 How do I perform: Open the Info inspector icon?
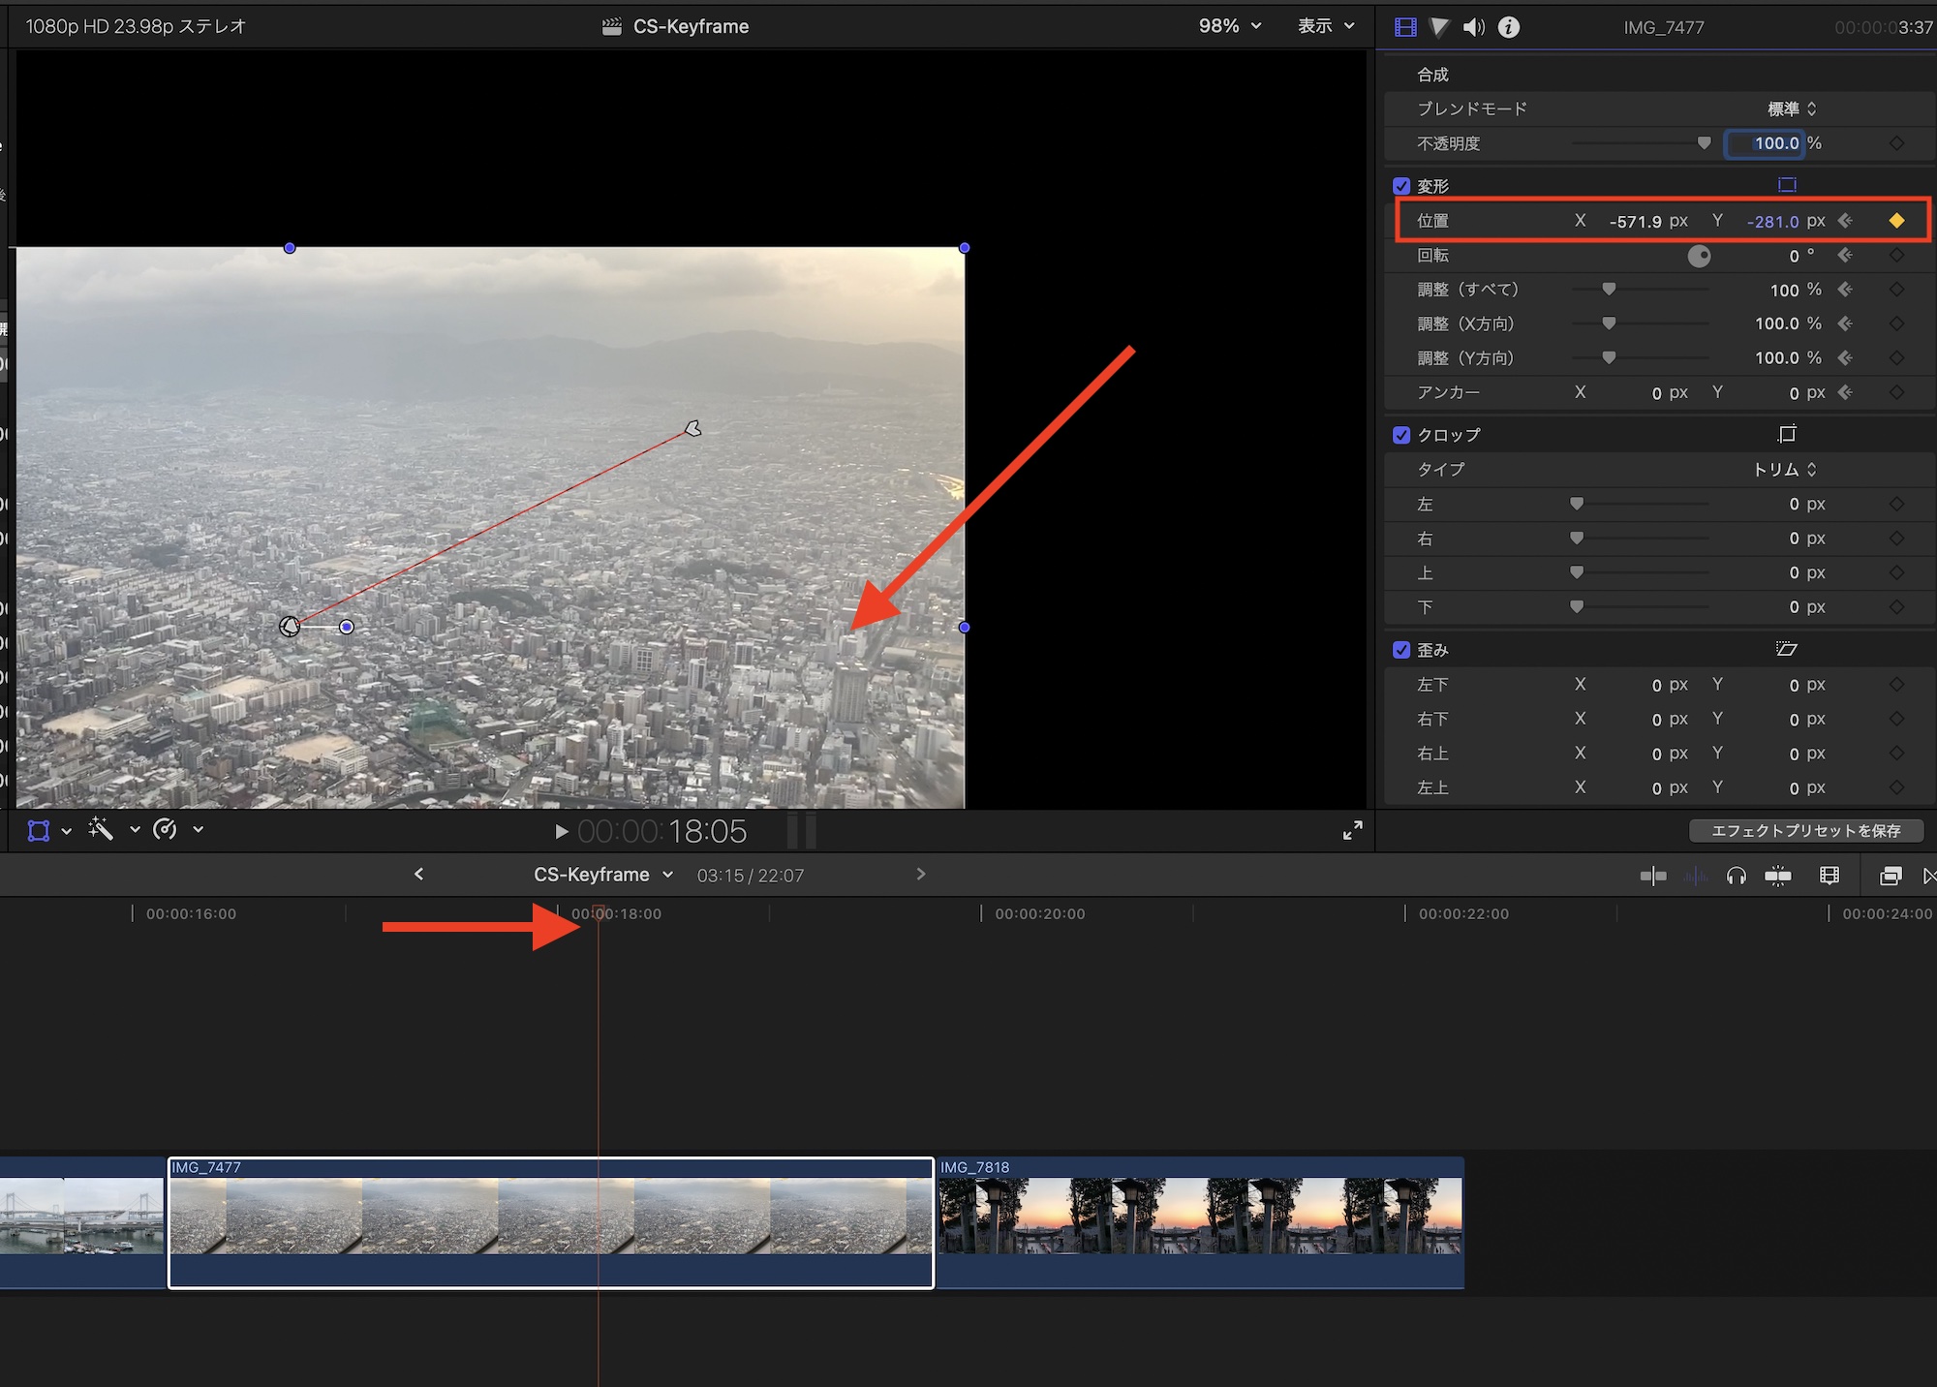1509,27
